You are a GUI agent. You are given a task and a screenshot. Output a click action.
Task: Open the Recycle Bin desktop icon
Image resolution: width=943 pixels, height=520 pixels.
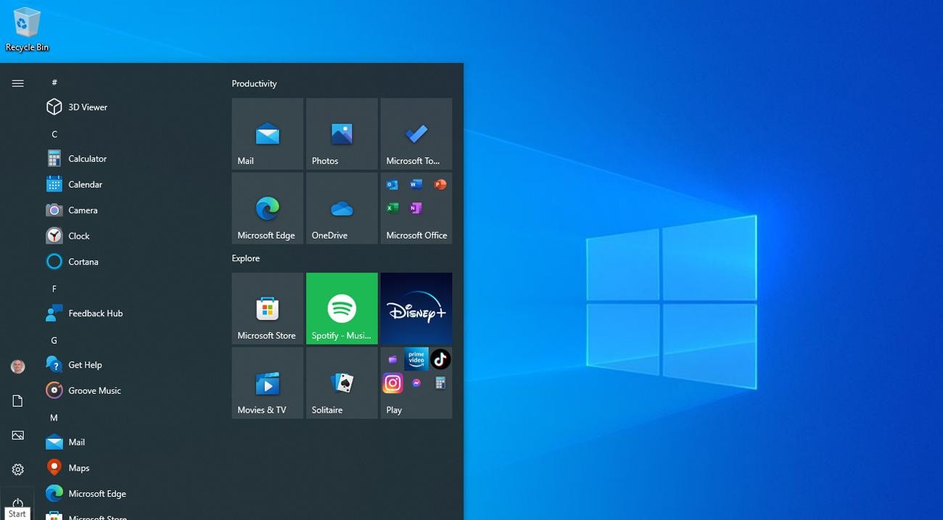pos(27,30)
